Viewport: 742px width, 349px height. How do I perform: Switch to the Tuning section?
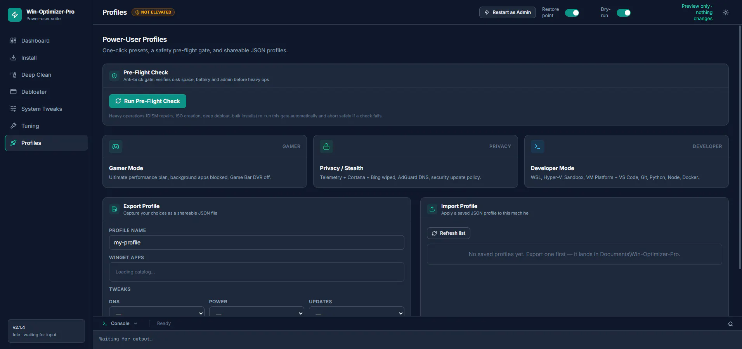coord(46,126)
